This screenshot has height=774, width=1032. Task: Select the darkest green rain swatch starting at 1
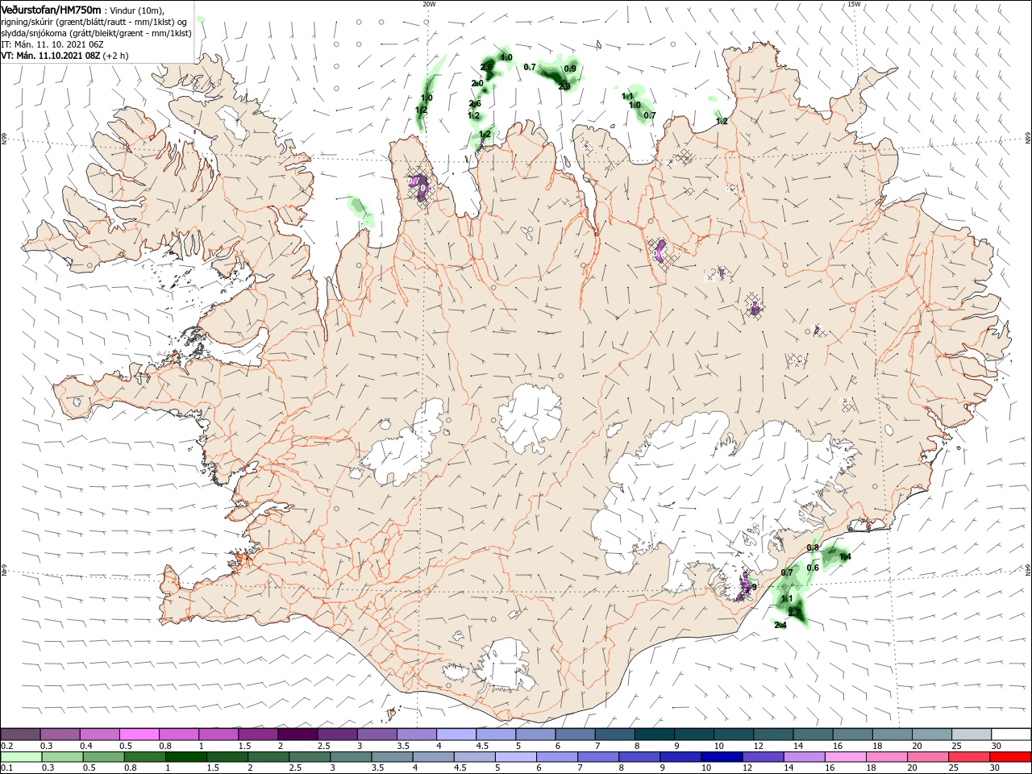[186, 757]
